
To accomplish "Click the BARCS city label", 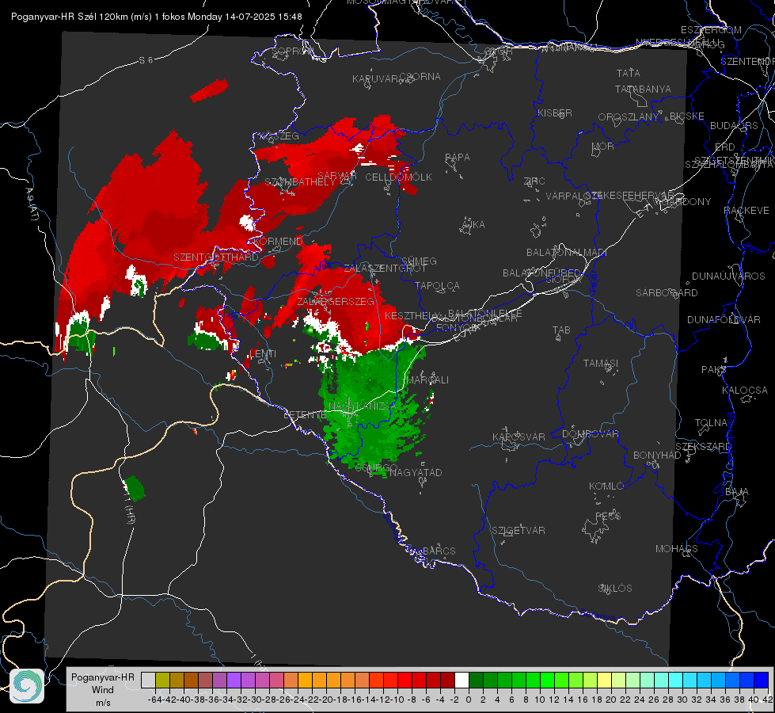I will 439,551.
